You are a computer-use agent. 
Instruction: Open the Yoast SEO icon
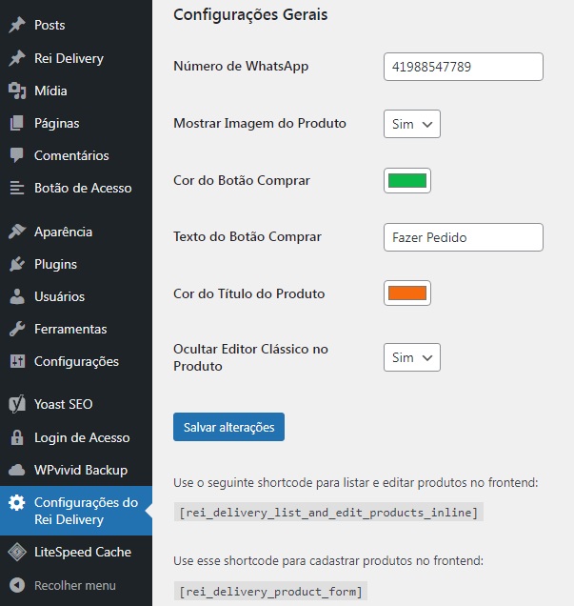coord(17,404)
